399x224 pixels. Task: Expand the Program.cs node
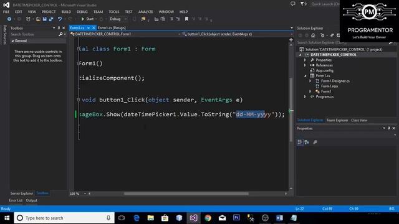pos(305,97)
